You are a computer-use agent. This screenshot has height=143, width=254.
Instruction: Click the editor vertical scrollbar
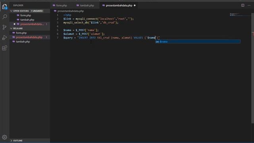point(252,68)
